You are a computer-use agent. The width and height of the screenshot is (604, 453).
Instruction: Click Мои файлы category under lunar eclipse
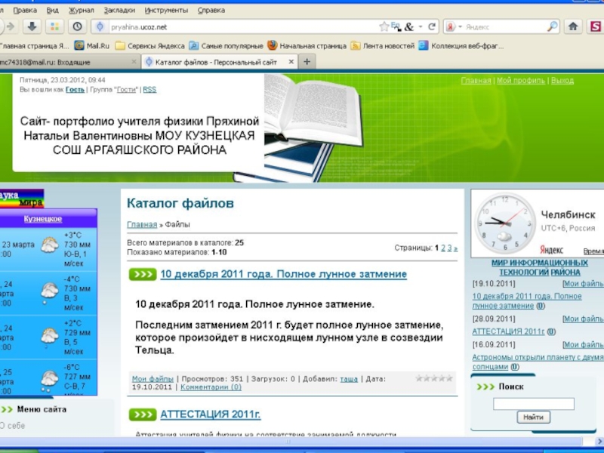point(153,379)
